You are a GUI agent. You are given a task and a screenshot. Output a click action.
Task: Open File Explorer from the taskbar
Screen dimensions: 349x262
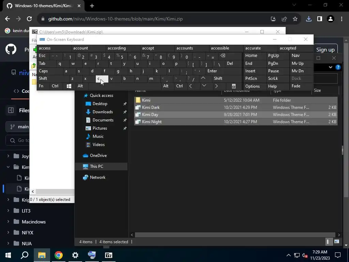(42, 255)
